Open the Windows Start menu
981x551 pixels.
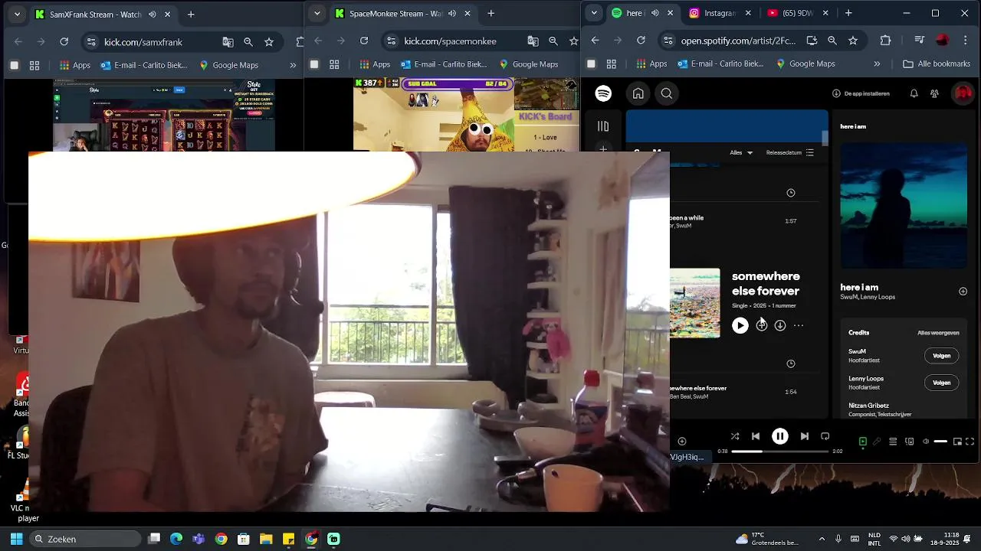[x=16, y=539]
